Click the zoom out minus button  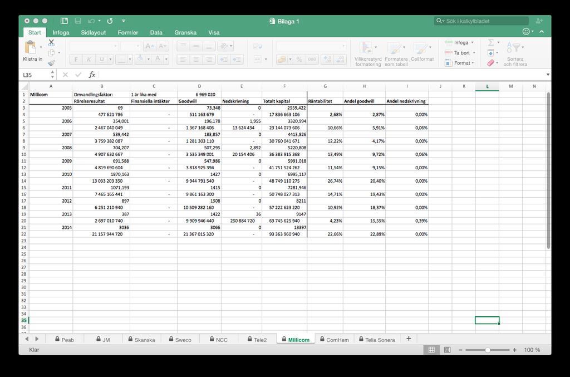coord(460,350)
